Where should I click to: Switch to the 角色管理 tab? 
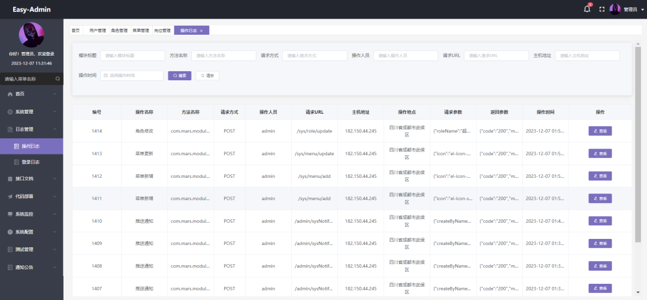point(119,31)
